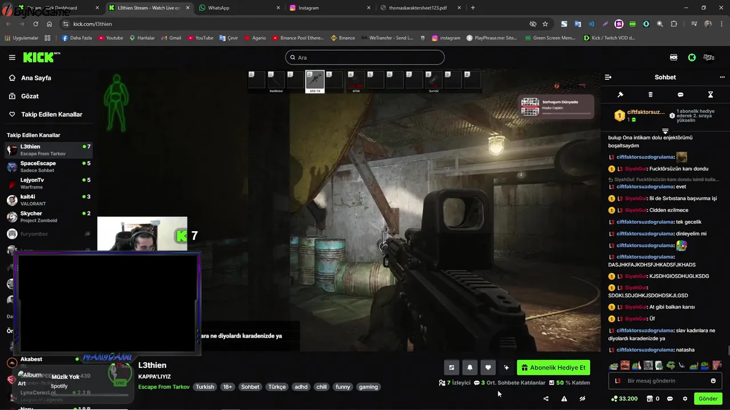This screenshot has width=730, height=410.
Task: Open the Extensions puzzle icon
Action: [x=674, y=24]
